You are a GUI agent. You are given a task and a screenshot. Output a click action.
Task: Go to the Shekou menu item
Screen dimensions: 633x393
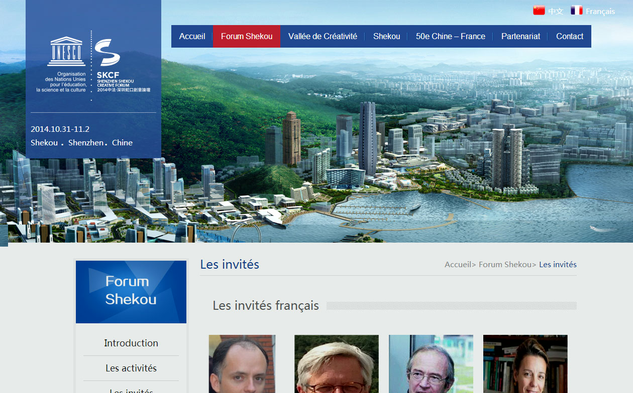[x=386, y=36]
